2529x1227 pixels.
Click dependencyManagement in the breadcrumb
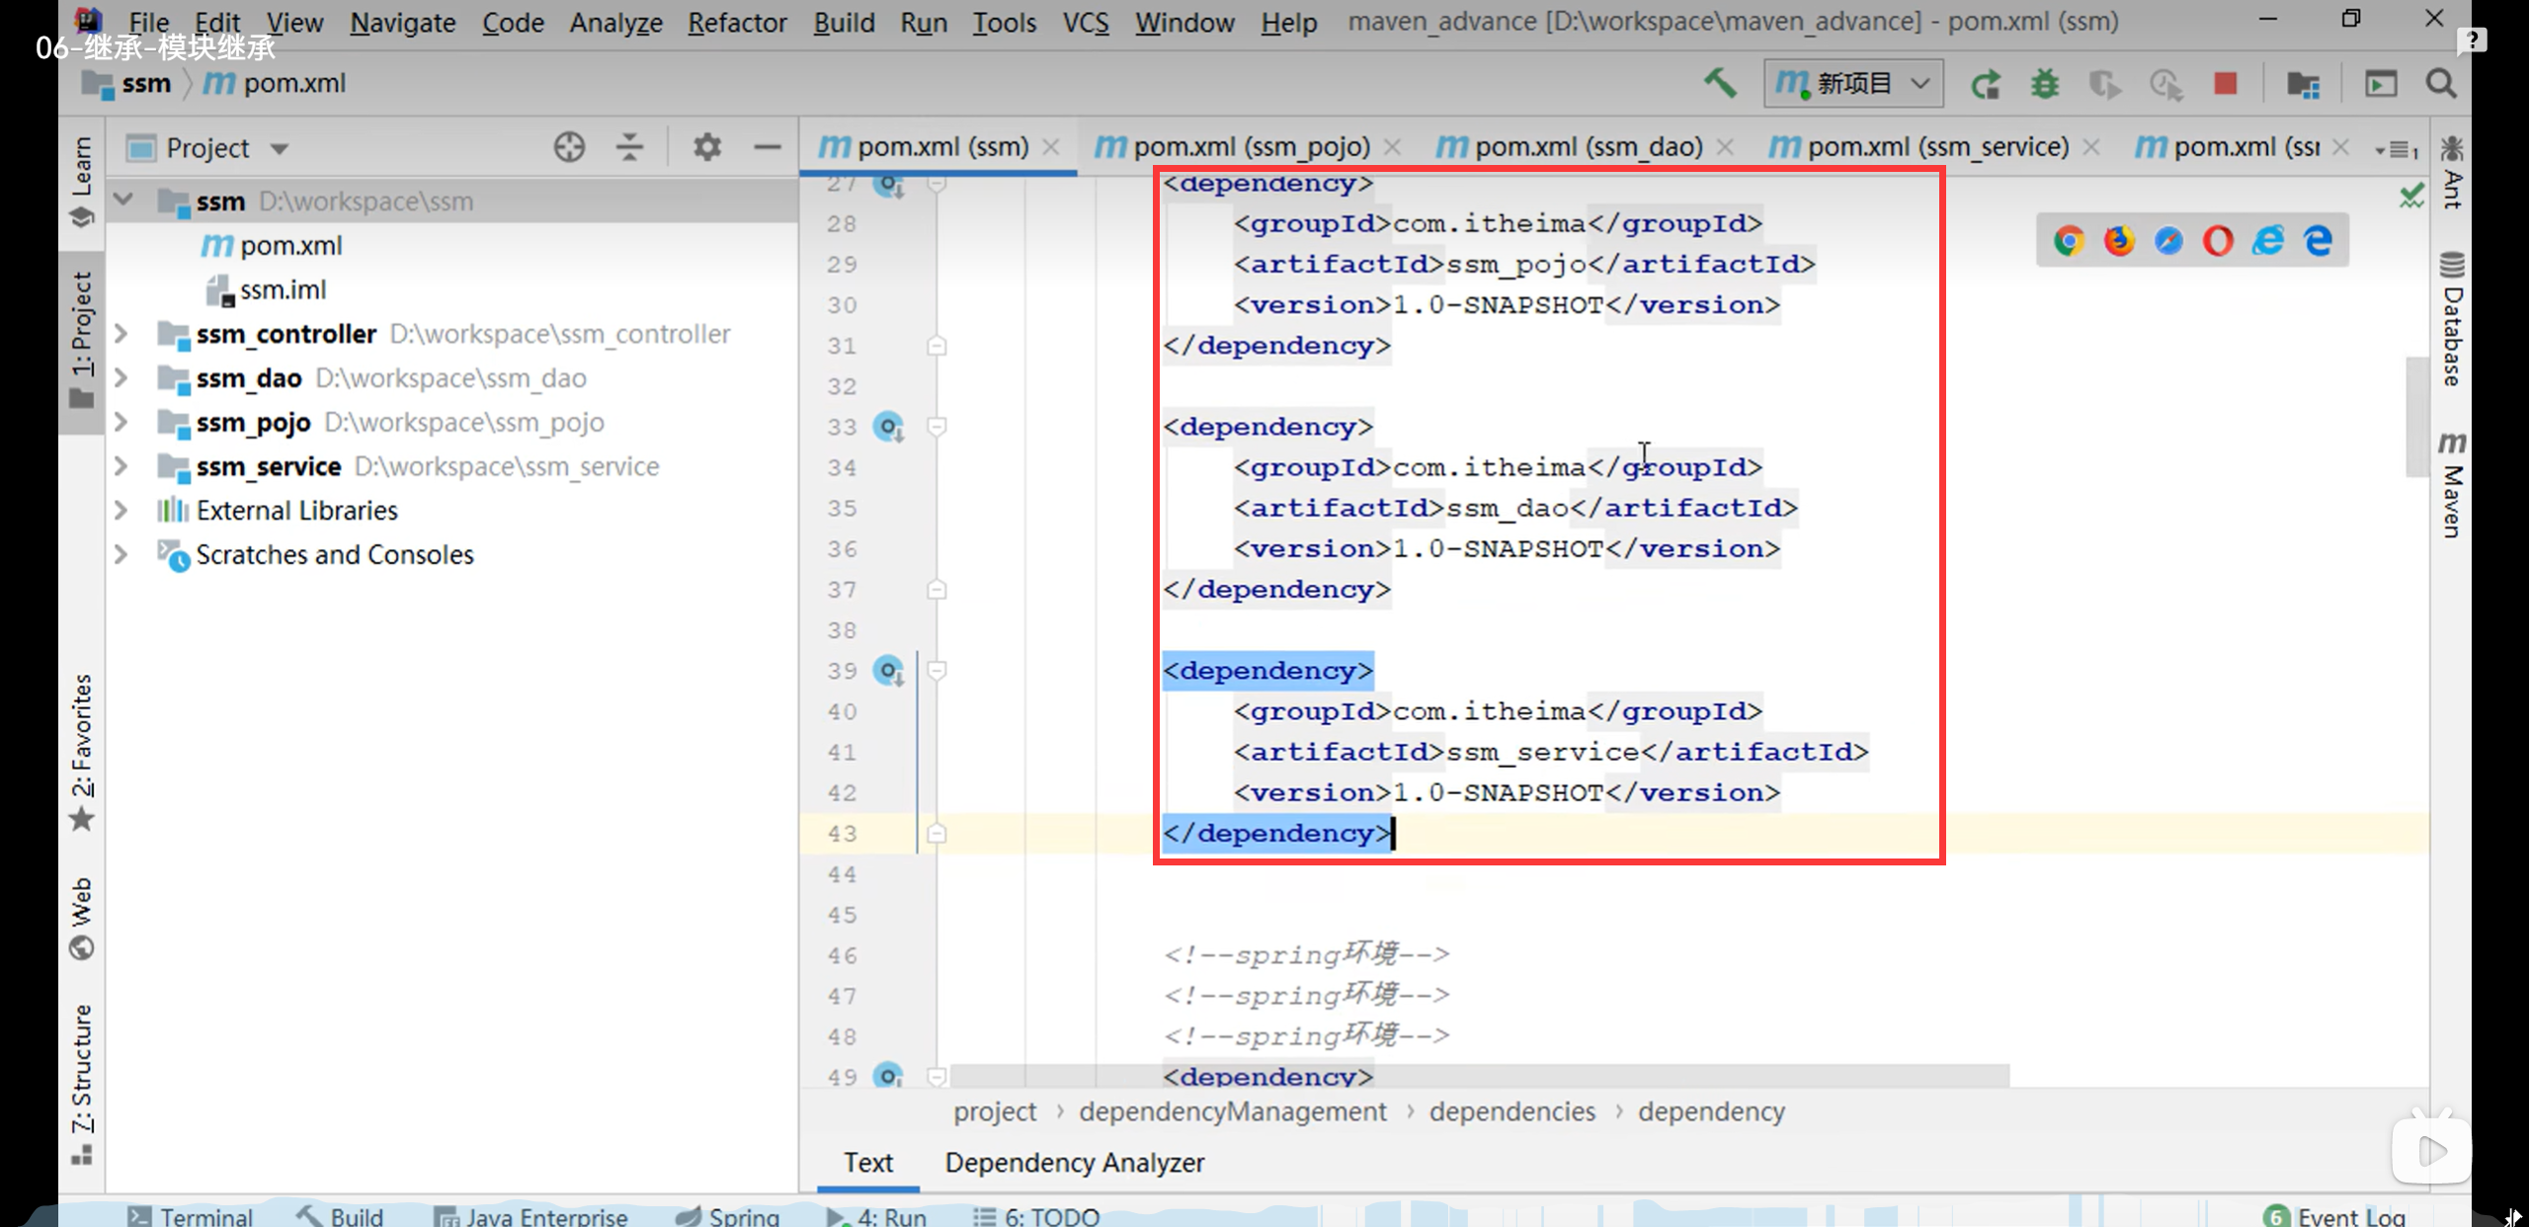click(x=1232, y=1111)
